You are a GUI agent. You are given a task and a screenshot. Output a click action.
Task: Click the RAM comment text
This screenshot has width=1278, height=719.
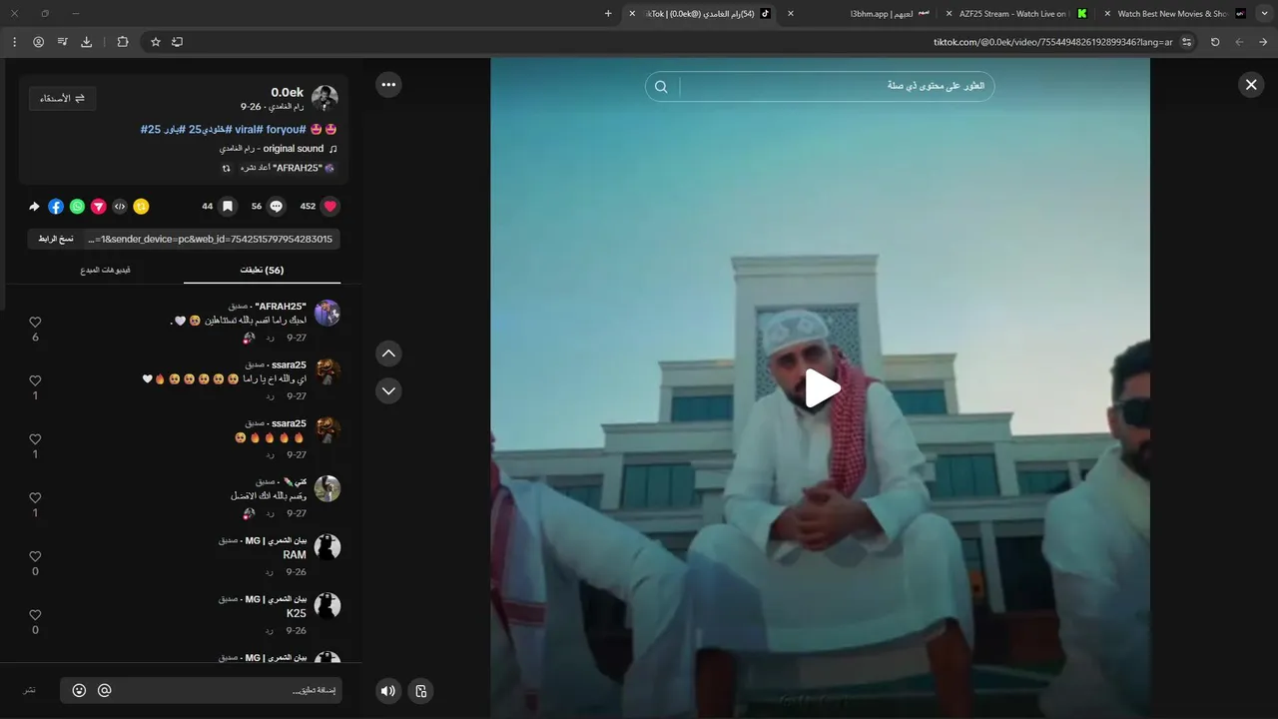[295, 555]
